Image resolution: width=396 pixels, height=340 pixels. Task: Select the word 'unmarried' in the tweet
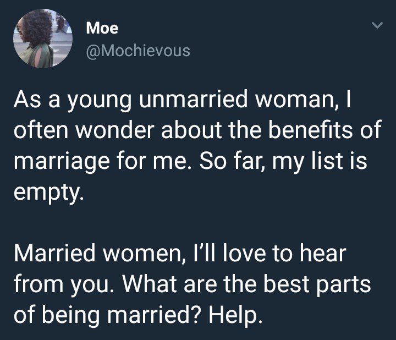pos(193,99)
